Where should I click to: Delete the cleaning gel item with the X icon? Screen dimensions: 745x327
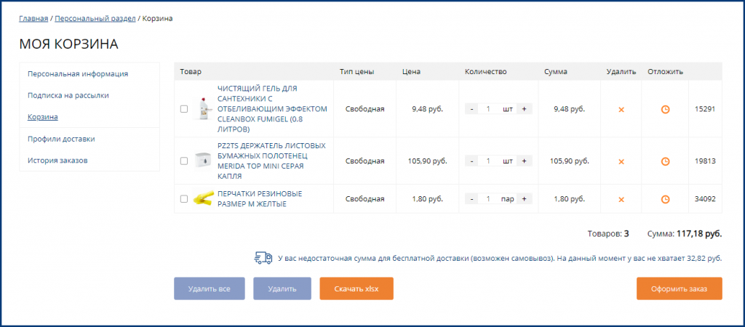click(x=621, y=110)
